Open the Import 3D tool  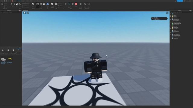pos(48,5)
